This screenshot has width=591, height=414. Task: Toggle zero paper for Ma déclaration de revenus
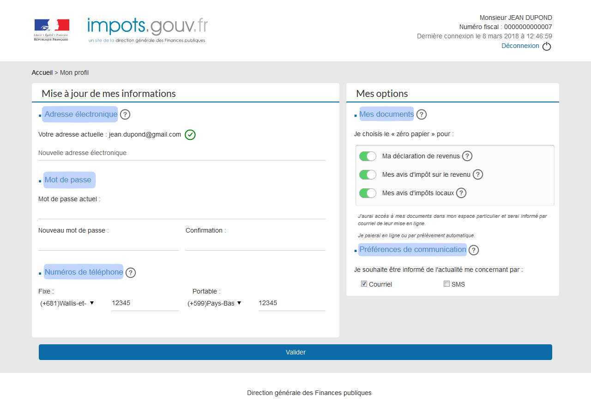pos(368,156)
